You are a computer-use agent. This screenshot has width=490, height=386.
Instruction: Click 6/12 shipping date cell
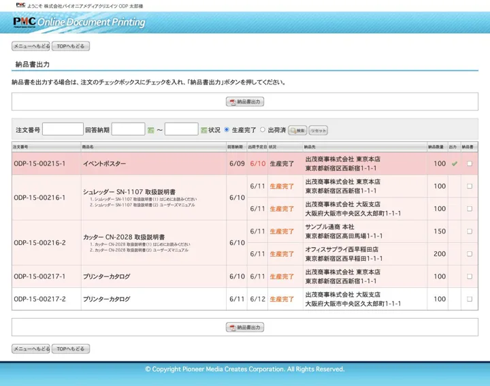257,299
